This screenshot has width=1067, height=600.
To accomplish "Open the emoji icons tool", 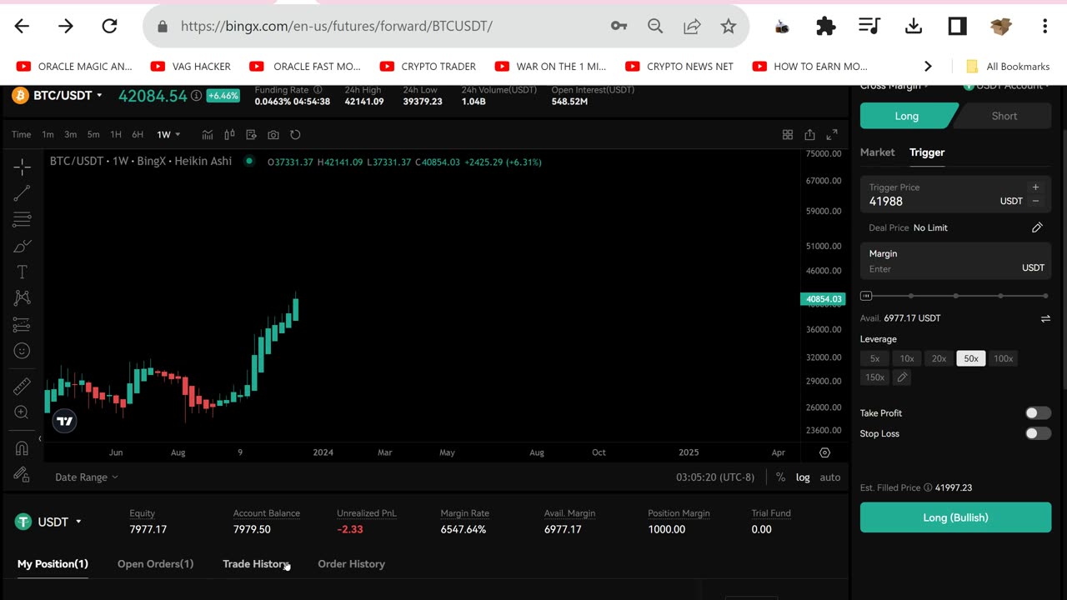I will 23,351.
